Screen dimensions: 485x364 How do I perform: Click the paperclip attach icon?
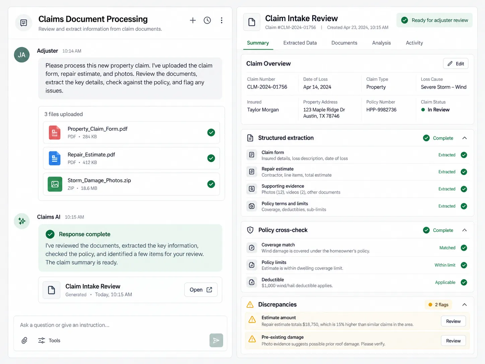coord(24,341)
